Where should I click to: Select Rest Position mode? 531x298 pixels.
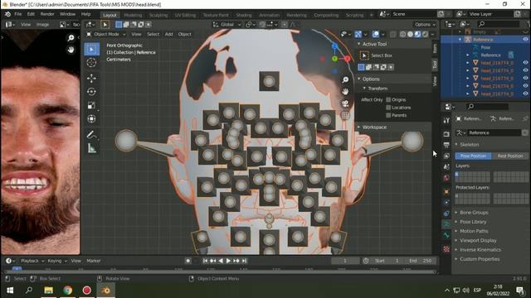(510, 156)
